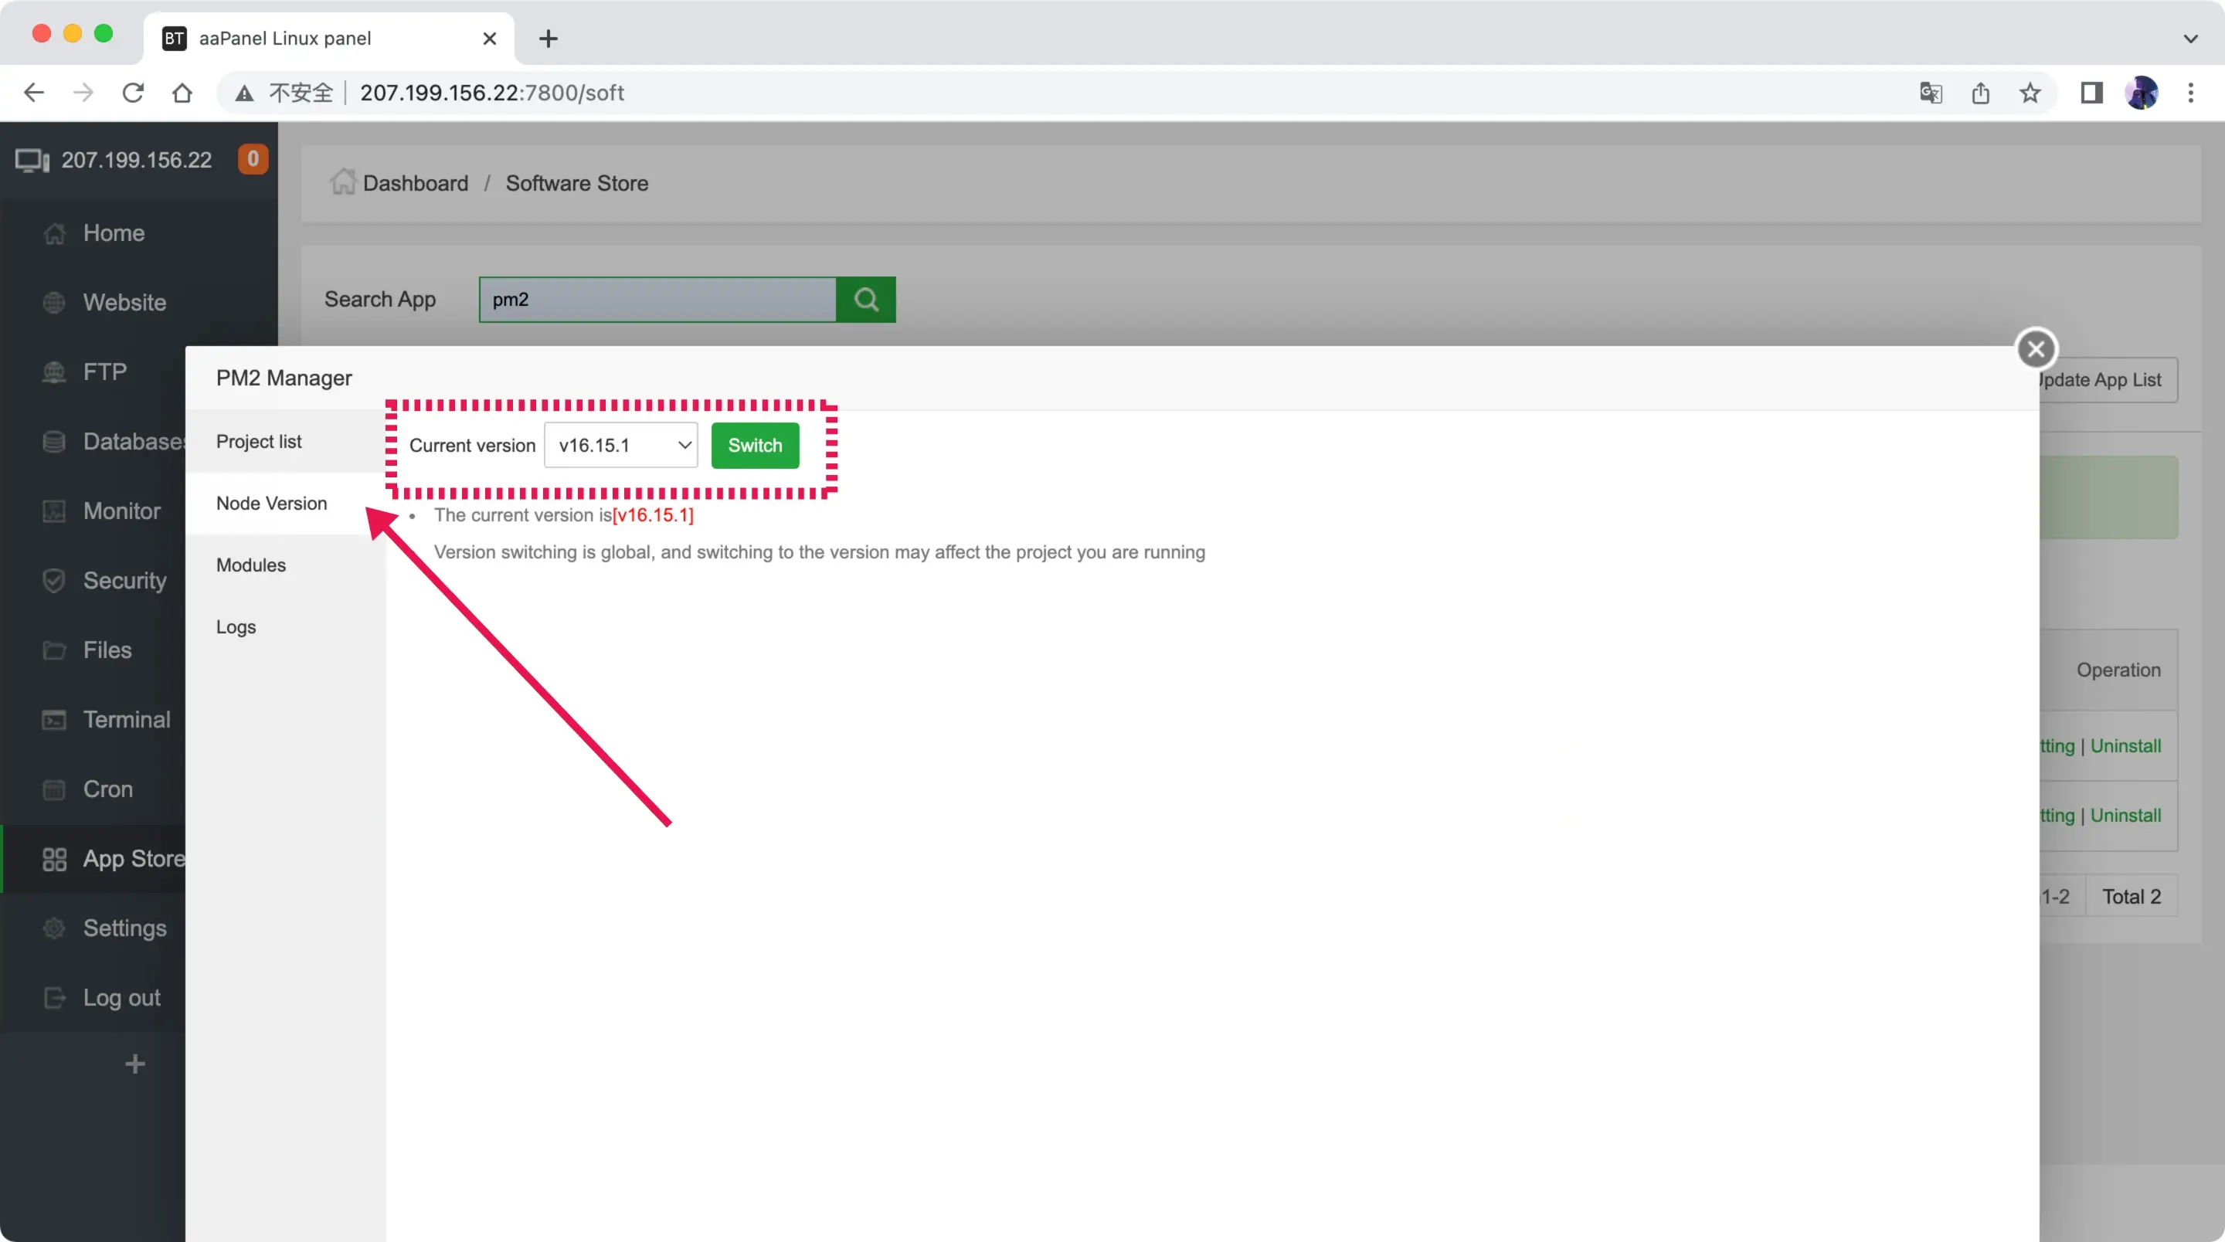
Task: Click the search magnifier button
Action: [x=865, y=299]
